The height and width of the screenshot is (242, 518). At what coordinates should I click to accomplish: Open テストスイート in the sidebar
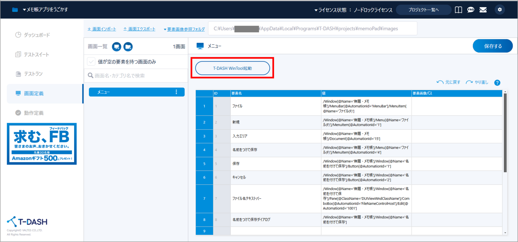(x=36, y=55)
